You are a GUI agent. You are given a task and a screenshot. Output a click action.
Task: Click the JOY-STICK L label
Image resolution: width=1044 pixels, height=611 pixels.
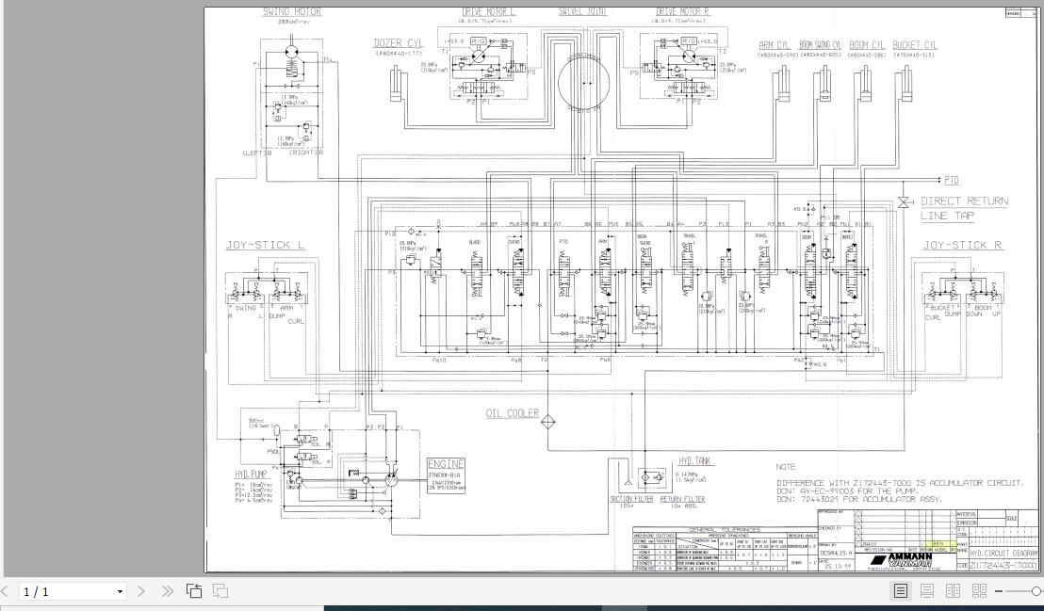pyautogui.click(x=265, y=245)
